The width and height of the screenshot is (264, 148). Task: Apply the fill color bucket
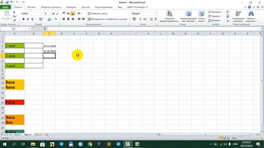pos(49,19)
